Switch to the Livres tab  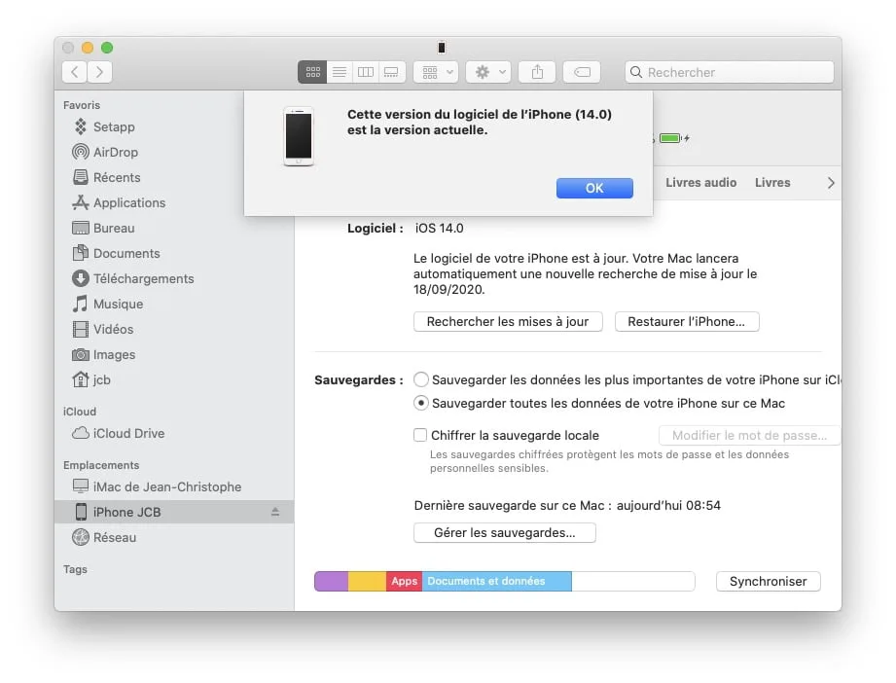click(x=772, y=182)
